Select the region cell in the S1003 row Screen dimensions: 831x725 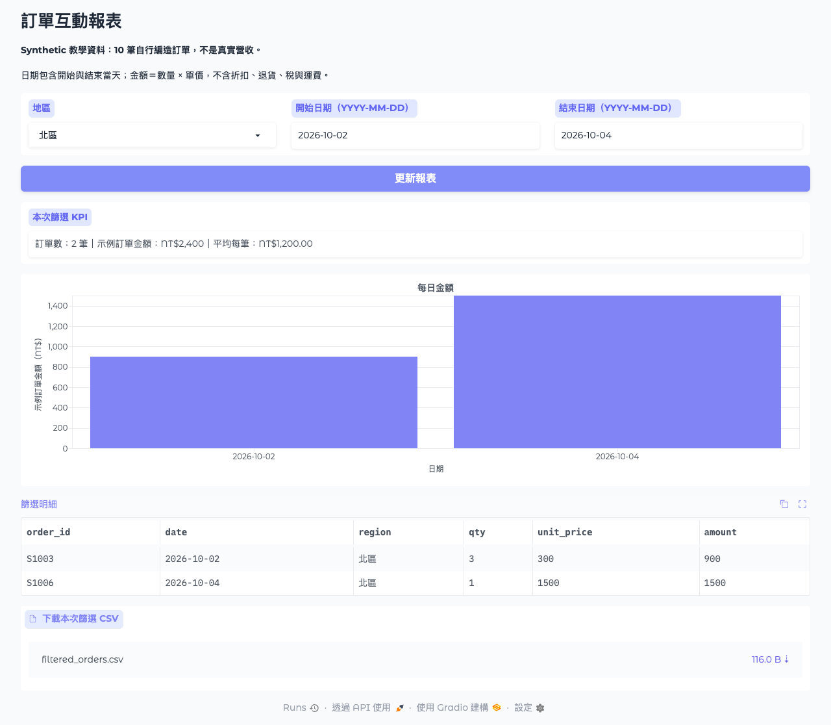[408, 559]
